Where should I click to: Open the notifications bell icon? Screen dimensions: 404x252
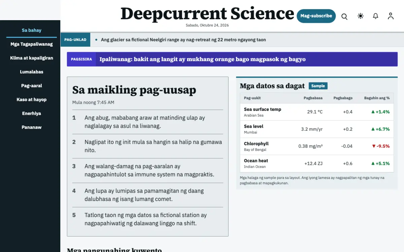point(376,16)
